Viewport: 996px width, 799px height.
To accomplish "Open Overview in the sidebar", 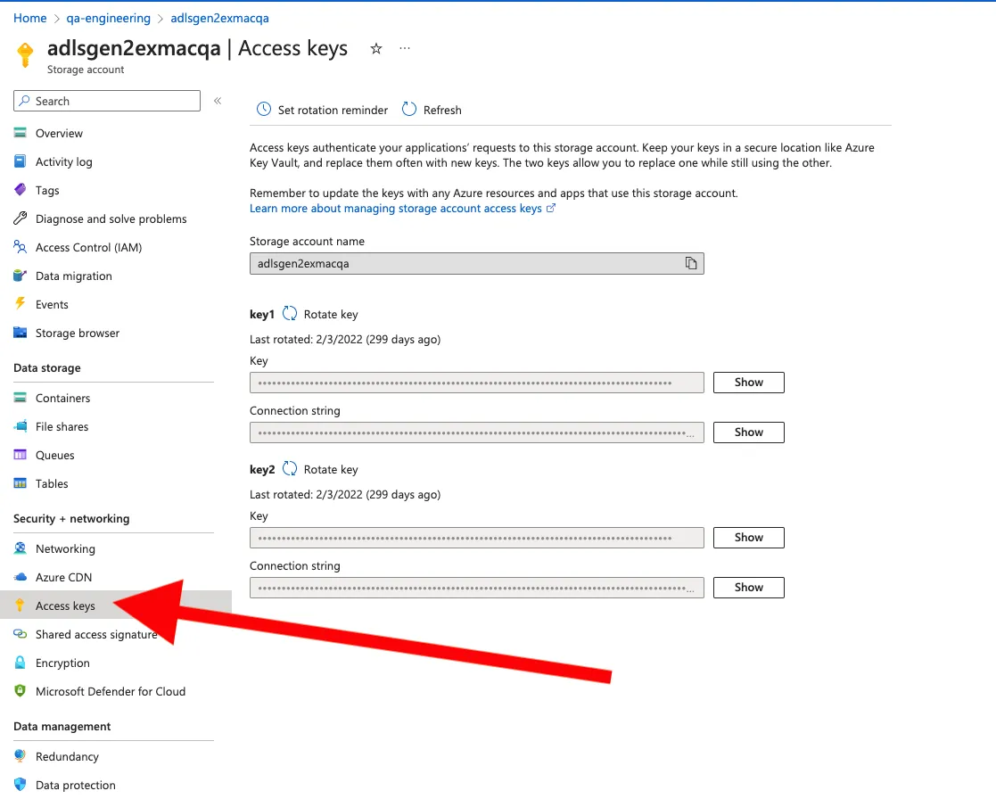I will [59, 133].
